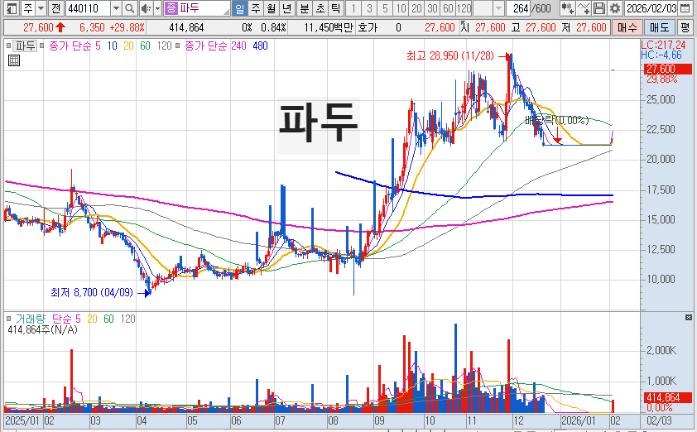Select the 년 yearly period tab
The width and height of the screenshot is (697, 432).
pyautogui.click(x=287, y=8)
